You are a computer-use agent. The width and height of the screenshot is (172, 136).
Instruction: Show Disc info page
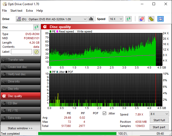click(21, 89)
